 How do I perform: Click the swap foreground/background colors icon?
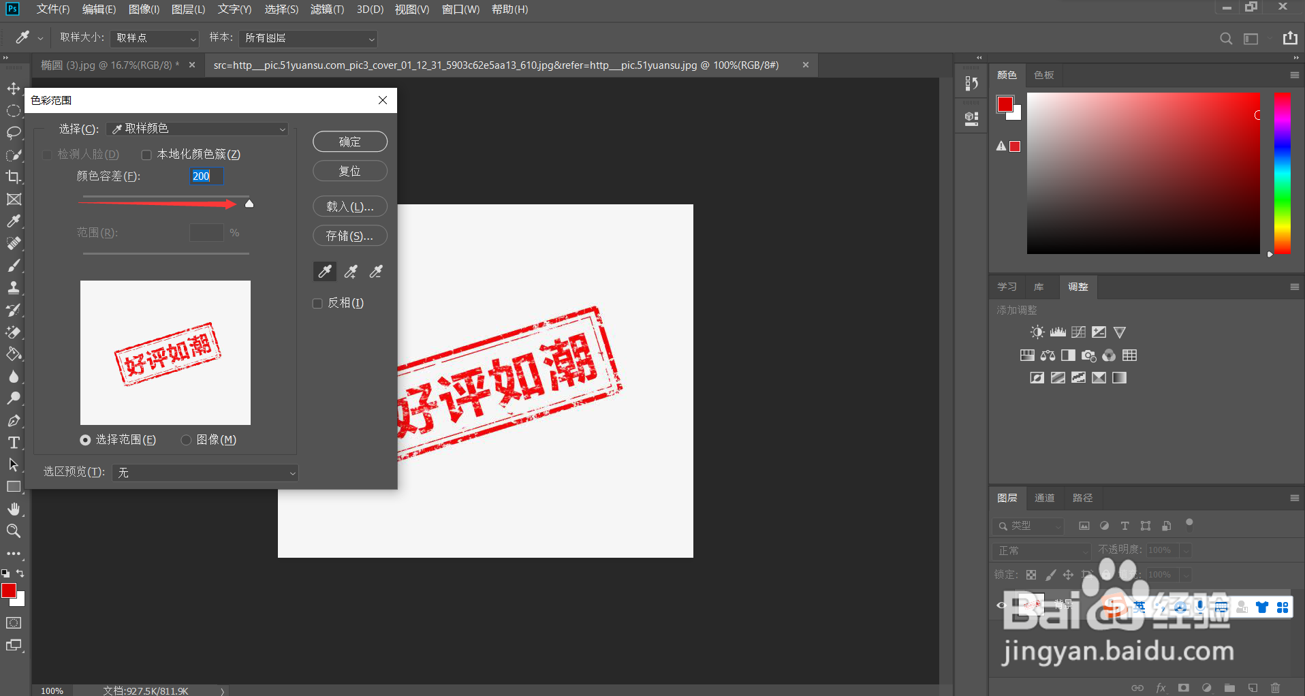tap(20, 573)
